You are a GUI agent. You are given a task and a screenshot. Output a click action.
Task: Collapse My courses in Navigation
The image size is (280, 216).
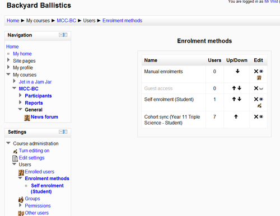coord(8,74)
